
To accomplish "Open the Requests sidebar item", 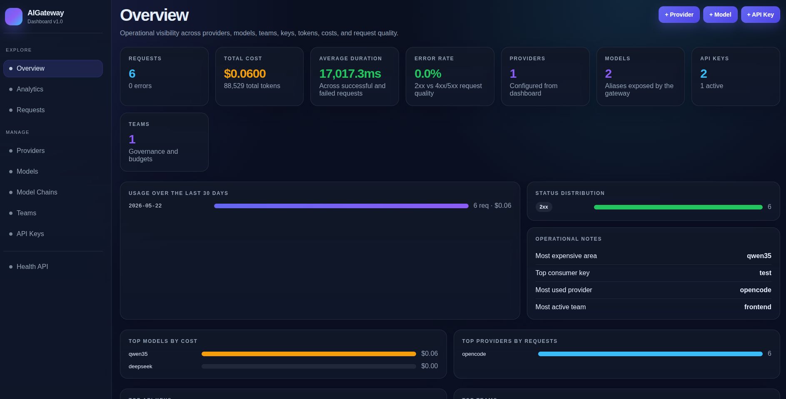I will pyautogui.click(x=53, y=110).
